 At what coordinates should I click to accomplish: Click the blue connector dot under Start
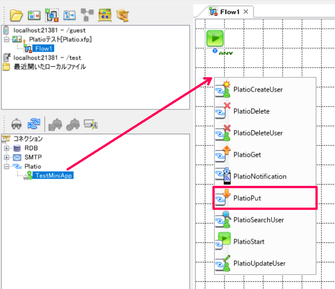pos(215,51)
